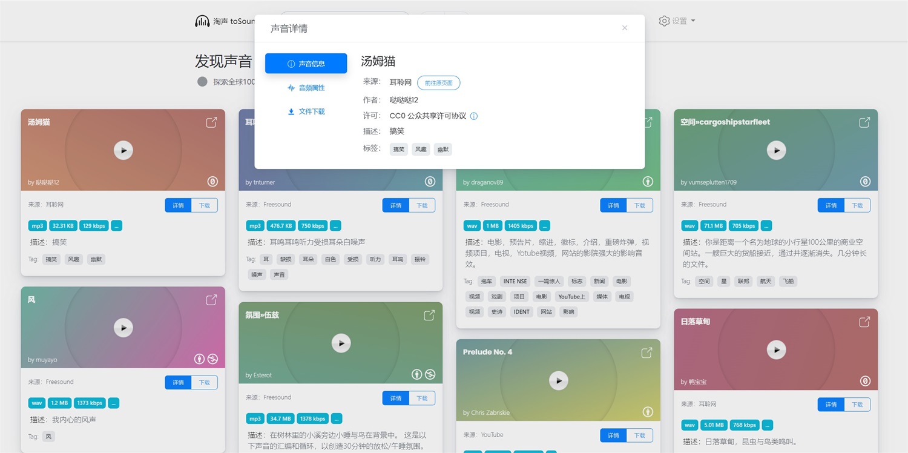Open 详情 for 风 card

[x=178, y=383]
